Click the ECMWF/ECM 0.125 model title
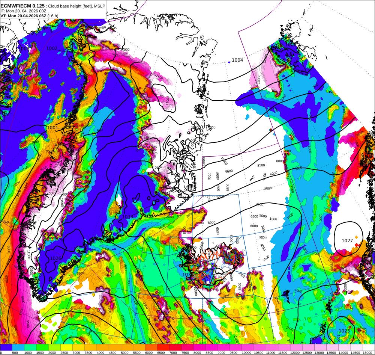Screen dimensions: 375x355 (x=22, y=6)
